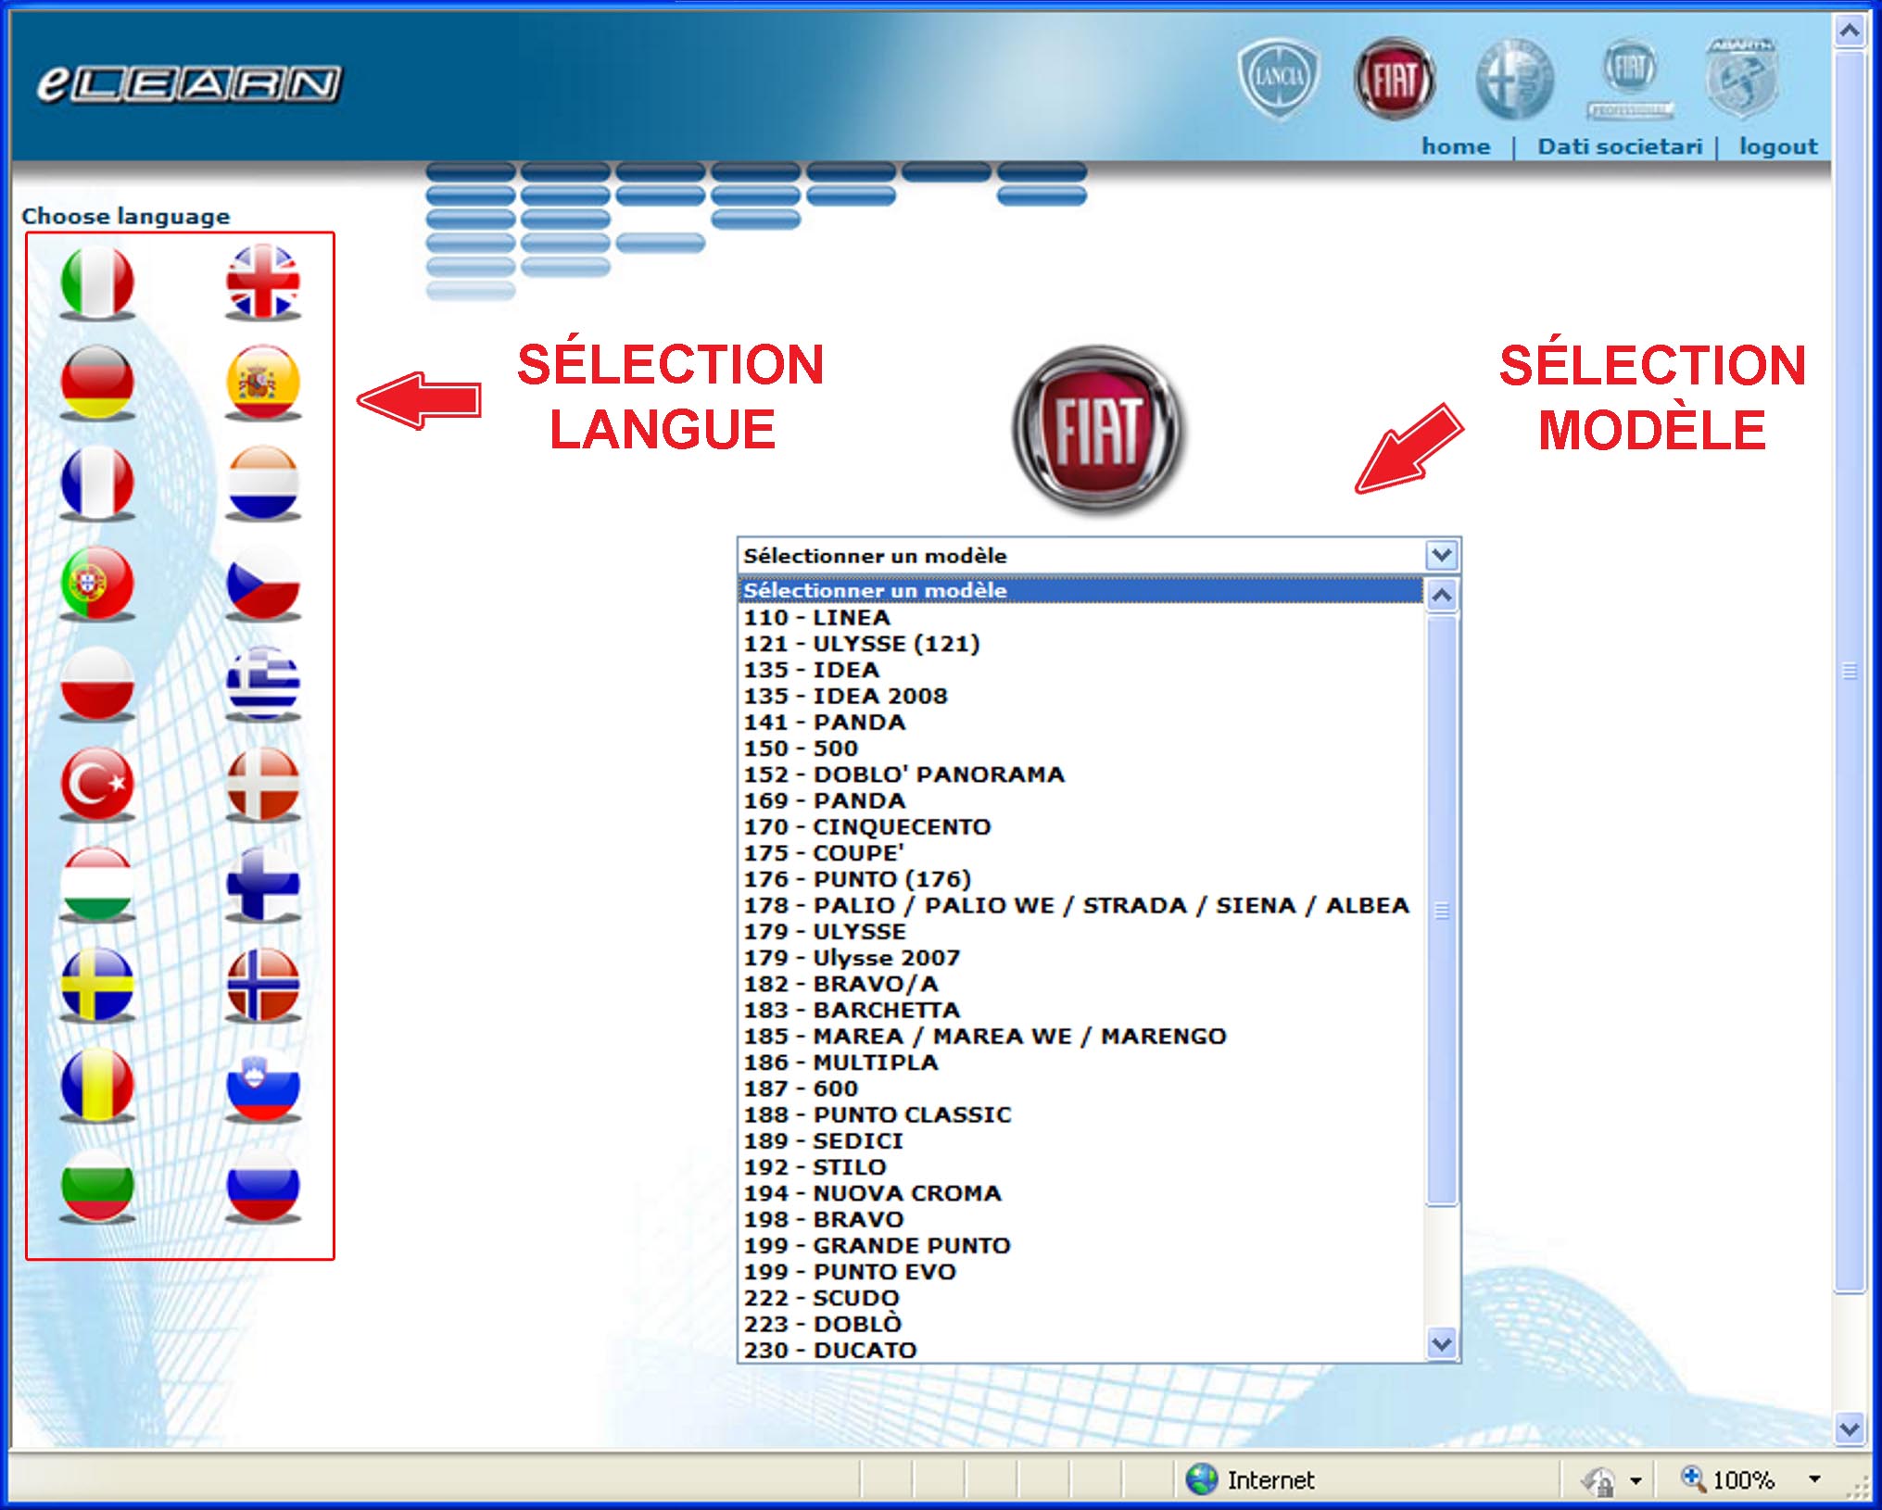This screenshot has height=1510, width=1882.
Task: Click the model list scroll-down arrow
Action: [x=1441, y=1342]
